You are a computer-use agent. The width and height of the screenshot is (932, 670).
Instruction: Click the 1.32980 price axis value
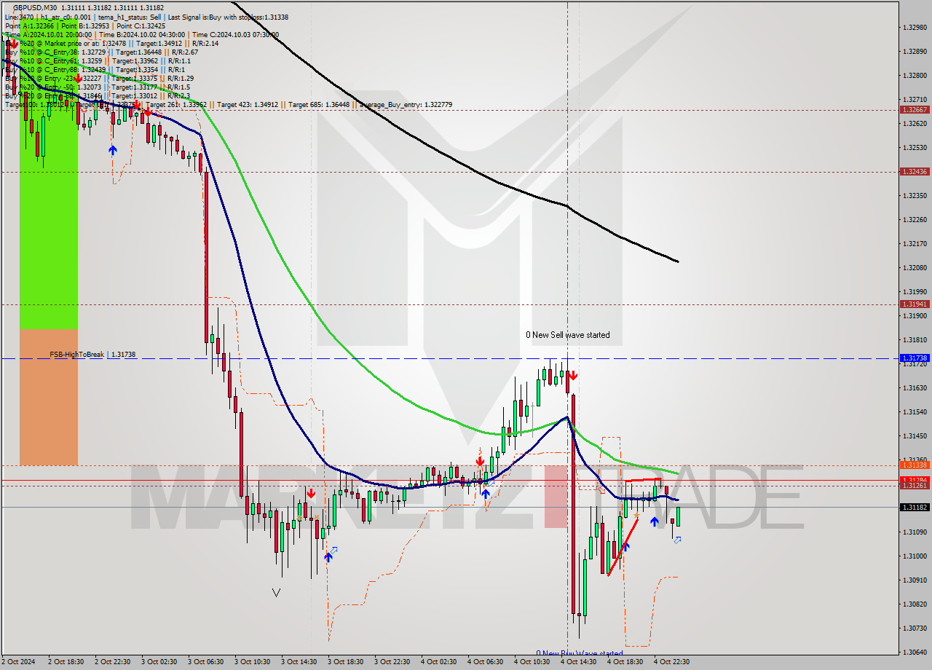pyautogui.click(x=914, y=28)
